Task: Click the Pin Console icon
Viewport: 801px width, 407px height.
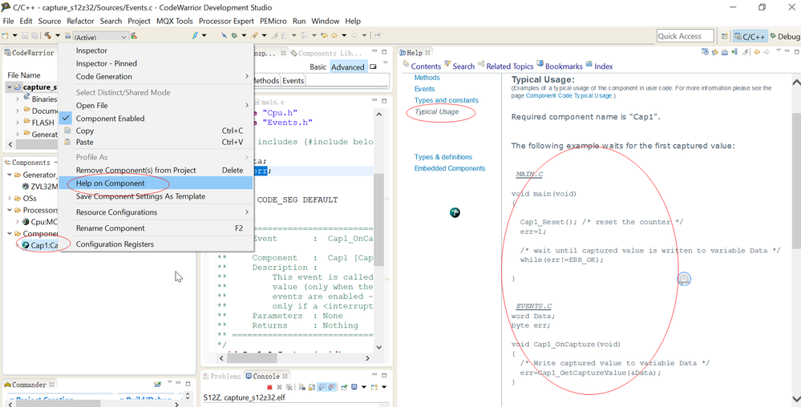Action: click(x=345, y=388)
